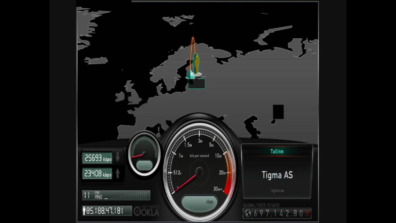This screenshot has height=223, width=396.
Task: Click the Global Tests To Date label
Action: [261, 205]
